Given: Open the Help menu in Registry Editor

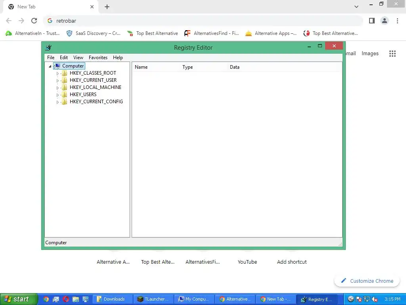Looking at the screenshot, I should click(118, 58).
